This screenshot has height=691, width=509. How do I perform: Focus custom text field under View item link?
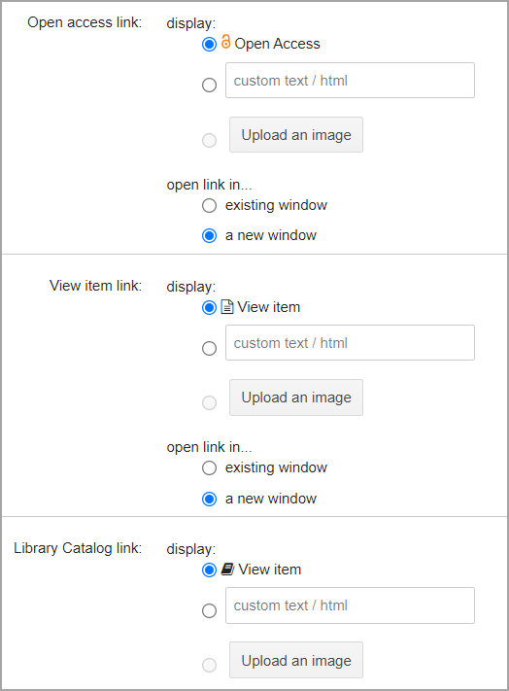click(350, 343)
